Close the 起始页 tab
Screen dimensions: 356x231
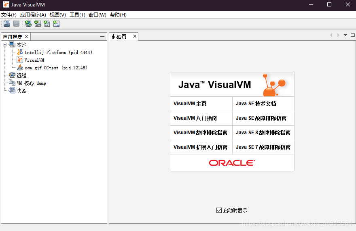click(135, 36)
